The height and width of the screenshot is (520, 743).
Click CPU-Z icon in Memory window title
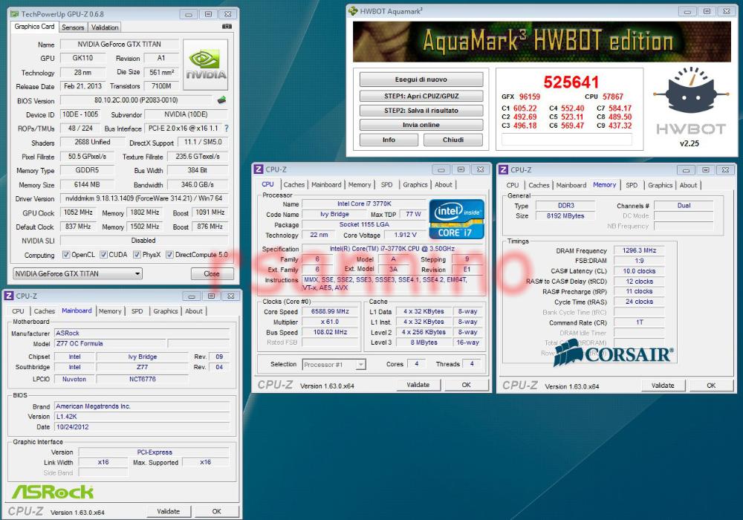click(x=503, y=169)
